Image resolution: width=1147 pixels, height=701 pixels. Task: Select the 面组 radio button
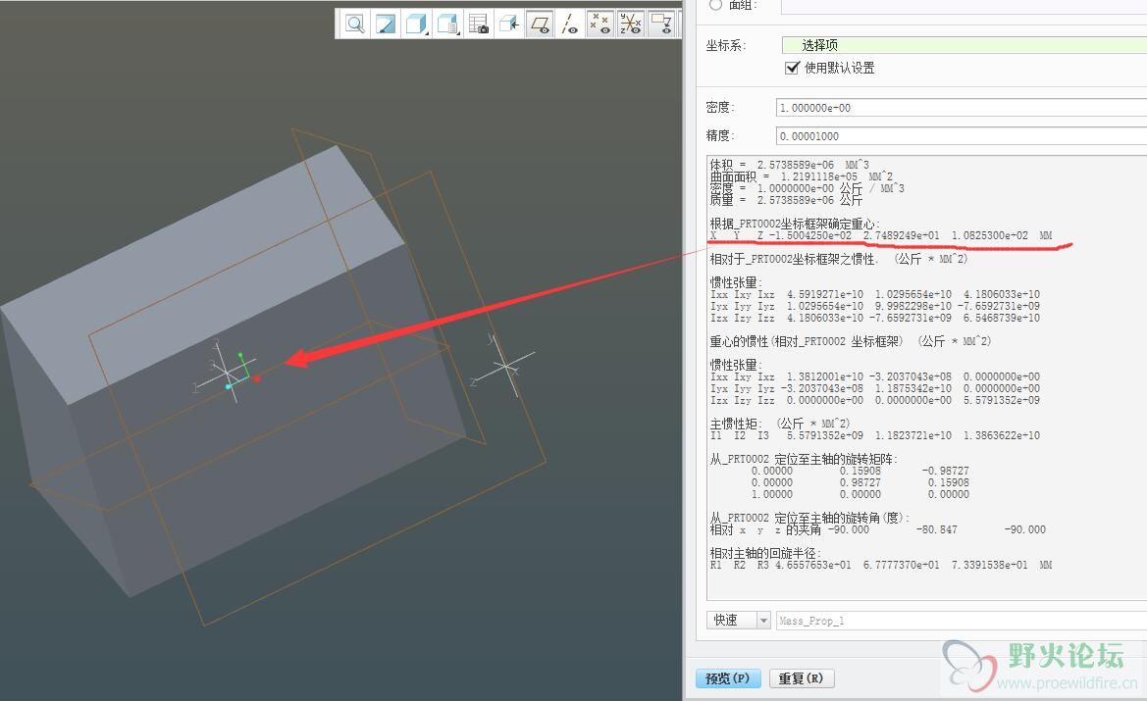click(x=714, y=4)
